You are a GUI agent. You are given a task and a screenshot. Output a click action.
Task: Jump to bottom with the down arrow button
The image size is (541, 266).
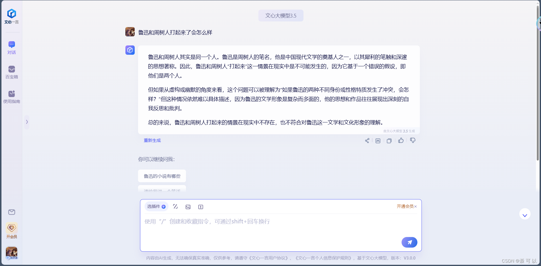[525, 214]
